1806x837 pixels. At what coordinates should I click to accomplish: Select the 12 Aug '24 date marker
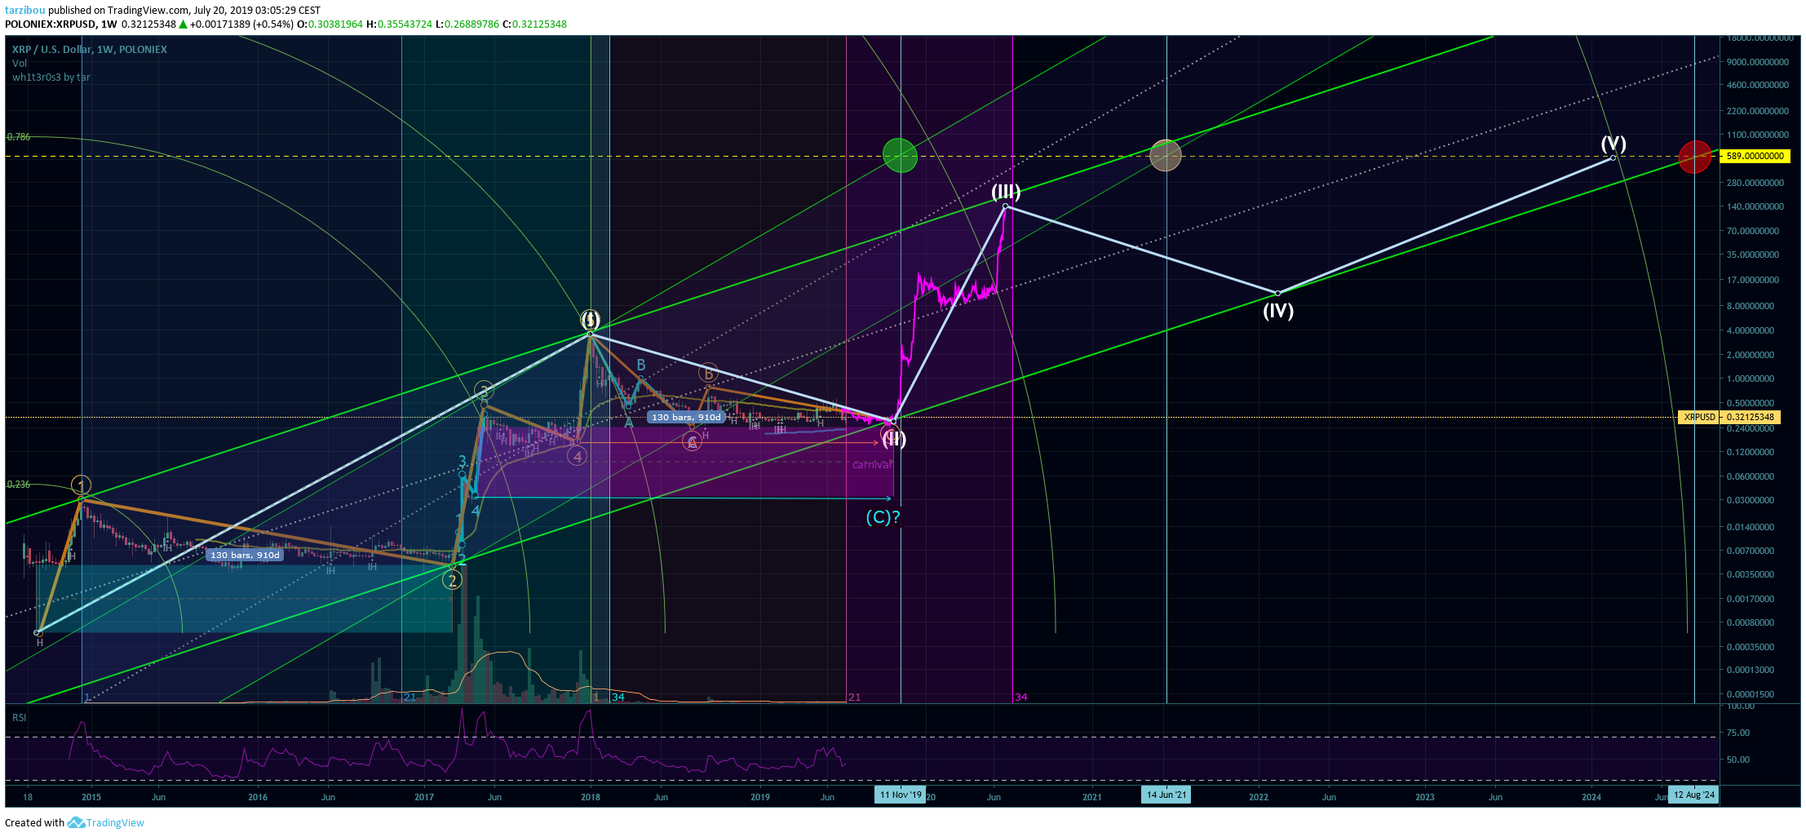pos(1694,795)
